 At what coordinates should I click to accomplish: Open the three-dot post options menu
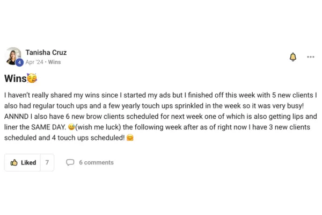click(x=311, y=57)
